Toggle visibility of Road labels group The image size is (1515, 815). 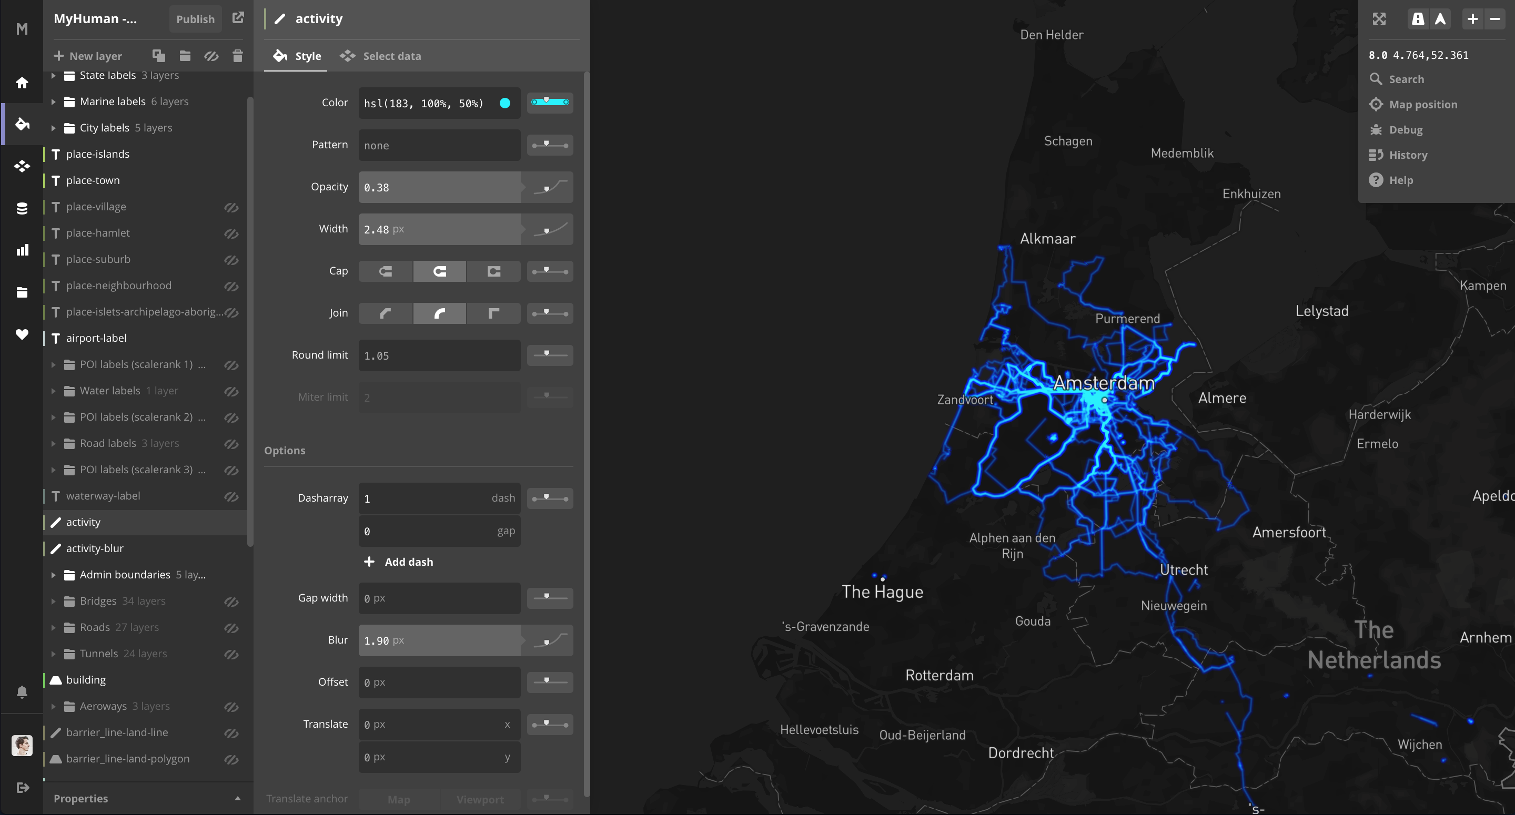click(231, 444)
